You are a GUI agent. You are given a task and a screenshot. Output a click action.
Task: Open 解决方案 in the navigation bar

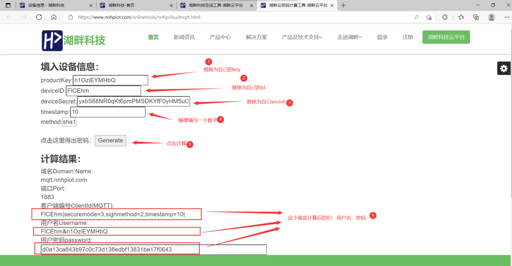tap(257, 37)
